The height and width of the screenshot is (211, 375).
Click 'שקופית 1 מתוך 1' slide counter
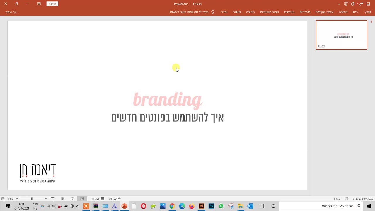coord(363,199)
